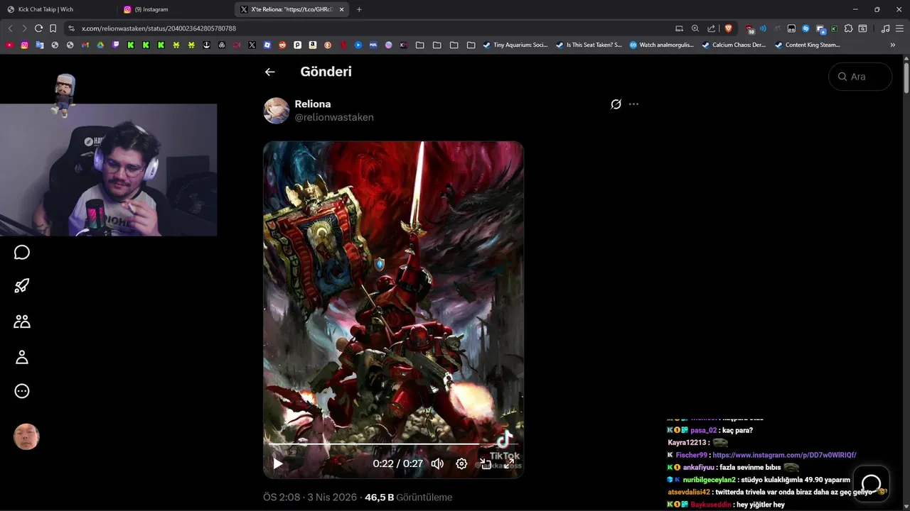
Task: Open the More circle icon in the sidebar
Action: 22,391
